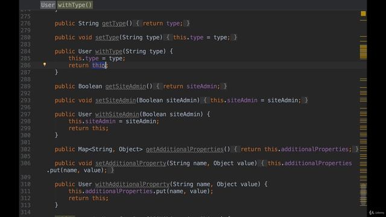The image size is (386, 217).
Task: Click the withAdditionalProperty method name
Action: [x=133, y=184]
